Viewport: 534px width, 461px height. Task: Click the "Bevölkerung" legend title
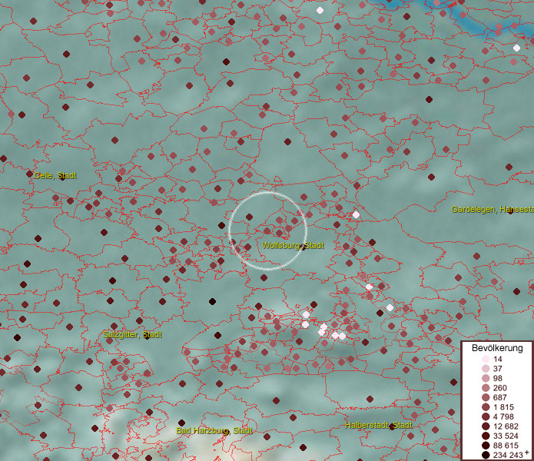click(x=497, y=348)
